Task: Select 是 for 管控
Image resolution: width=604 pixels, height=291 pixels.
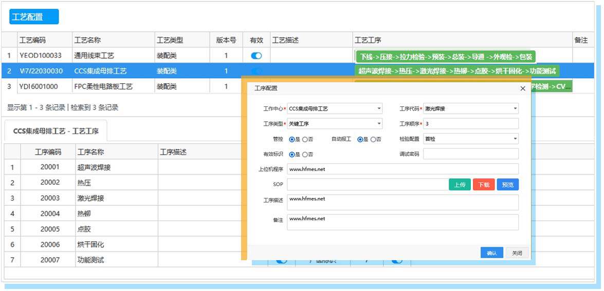Action: click(292, 139)
